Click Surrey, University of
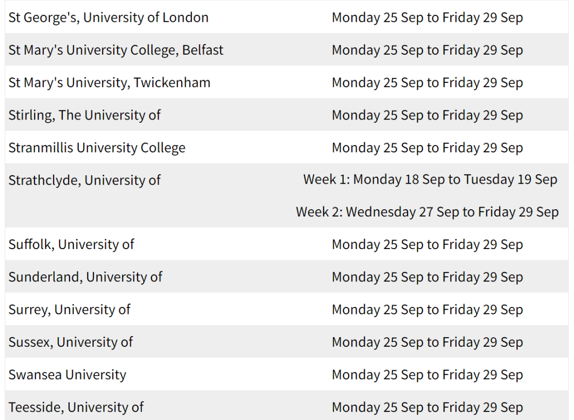 click(x=70, y=310)
